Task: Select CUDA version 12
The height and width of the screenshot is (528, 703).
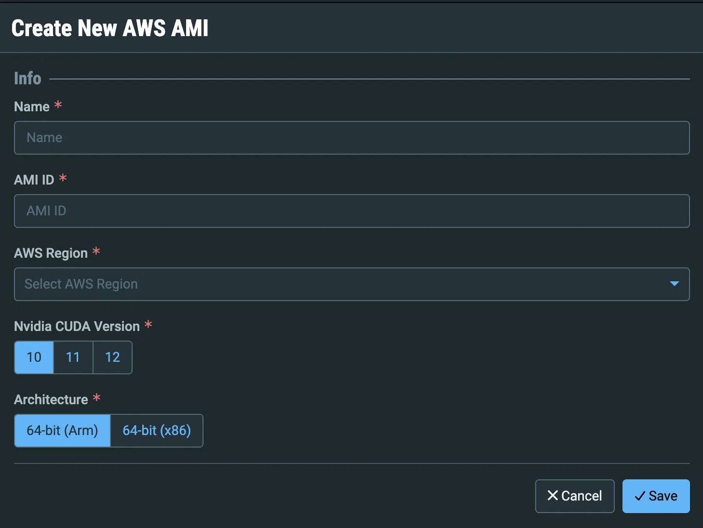Action: coord(112,357)
